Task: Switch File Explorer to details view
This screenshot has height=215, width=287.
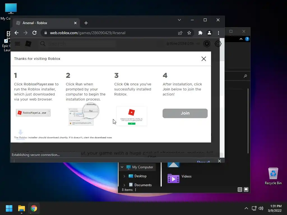Action: 240,190
